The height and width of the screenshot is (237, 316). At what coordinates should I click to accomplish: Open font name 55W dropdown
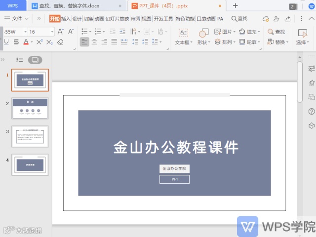pos(25,32)
